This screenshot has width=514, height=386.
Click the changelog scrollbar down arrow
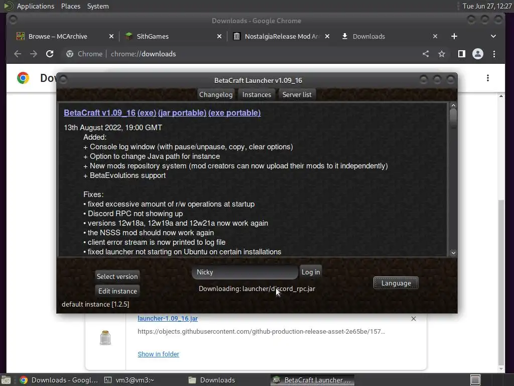point(453,253)
